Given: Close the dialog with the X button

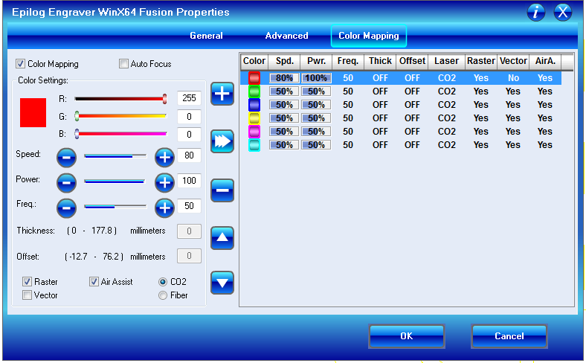Looking at the screenshot, I should [x=563, y=13].
